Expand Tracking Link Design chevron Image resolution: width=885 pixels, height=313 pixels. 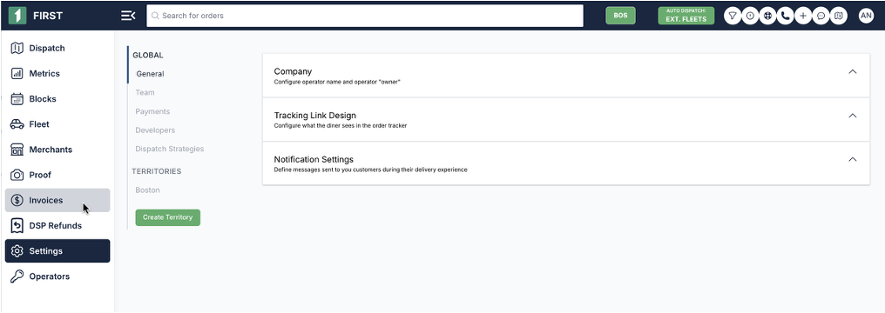coord(853,116)
